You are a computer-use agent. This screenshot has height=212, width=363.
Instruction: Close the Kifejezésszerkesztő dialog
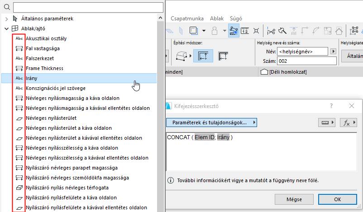point(351,106)
